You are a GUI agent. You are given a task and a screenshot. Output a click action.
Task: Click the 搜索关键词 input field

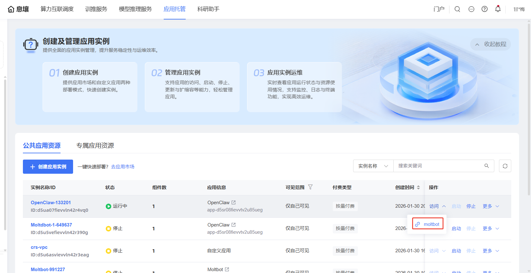click(439, 166)
